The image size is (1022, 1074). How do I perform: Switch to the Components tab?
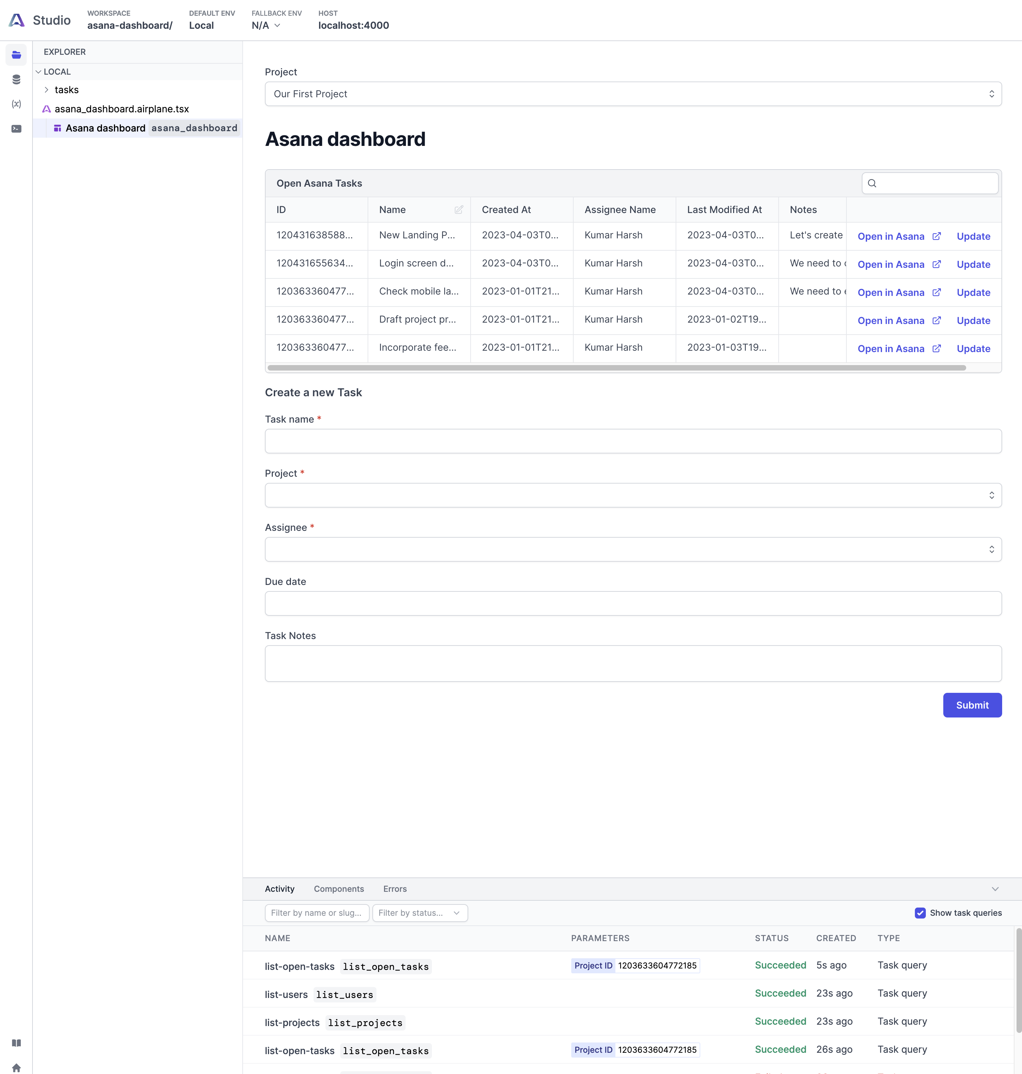[339, 889]
